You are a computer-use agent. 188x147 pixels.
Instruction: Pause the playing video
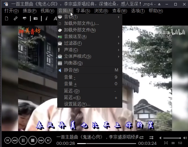23,140
